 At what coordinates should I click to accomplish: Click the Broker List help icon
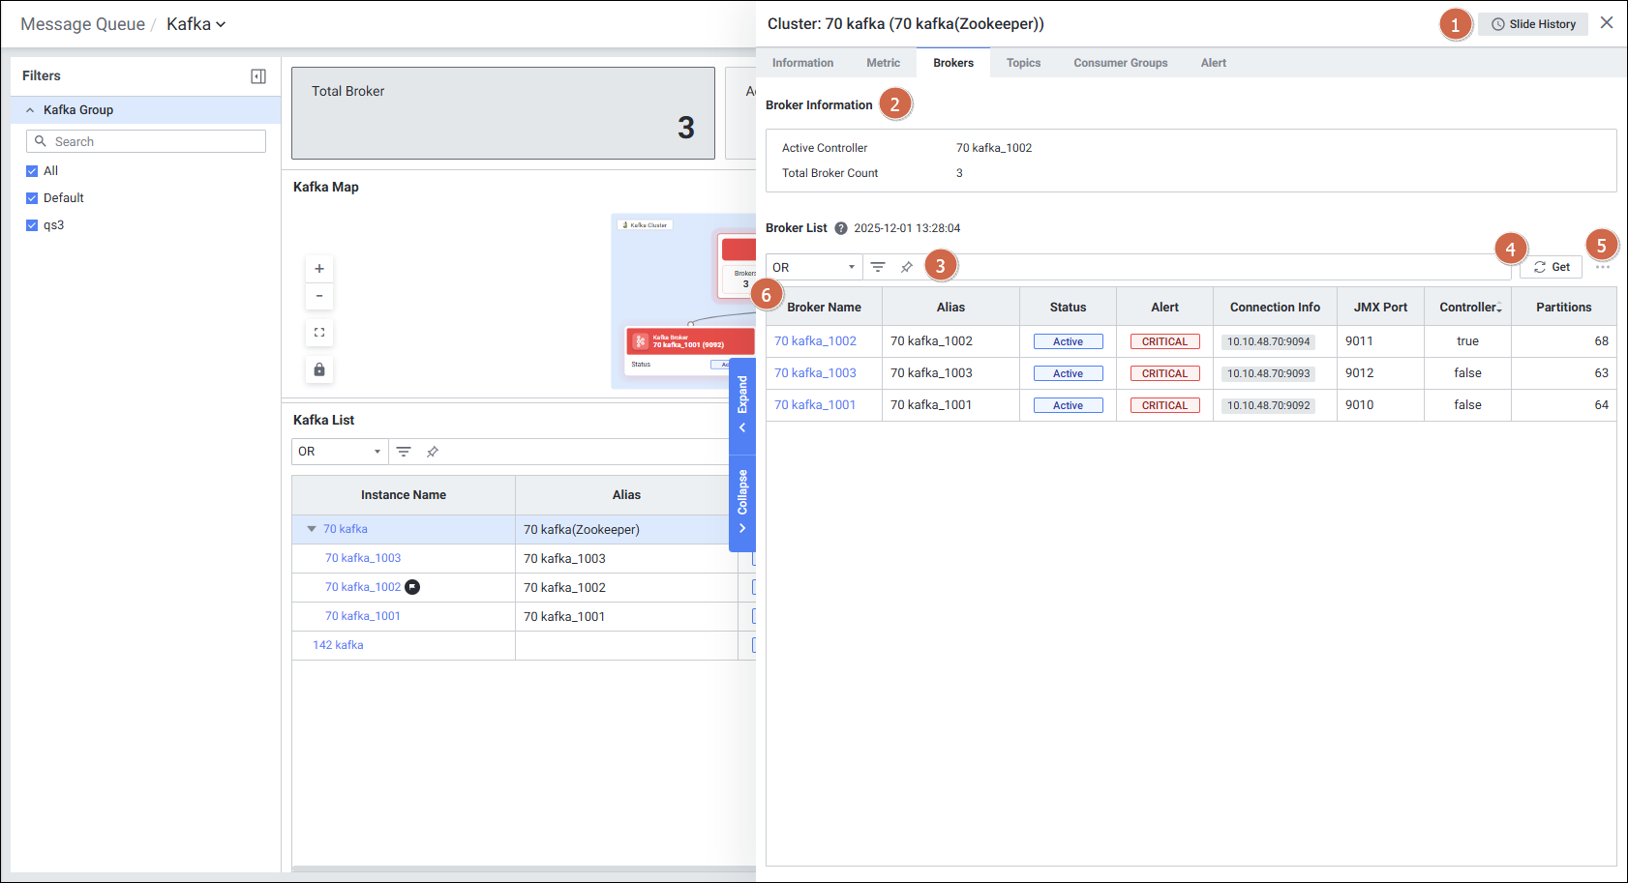[x=841, y=228]
